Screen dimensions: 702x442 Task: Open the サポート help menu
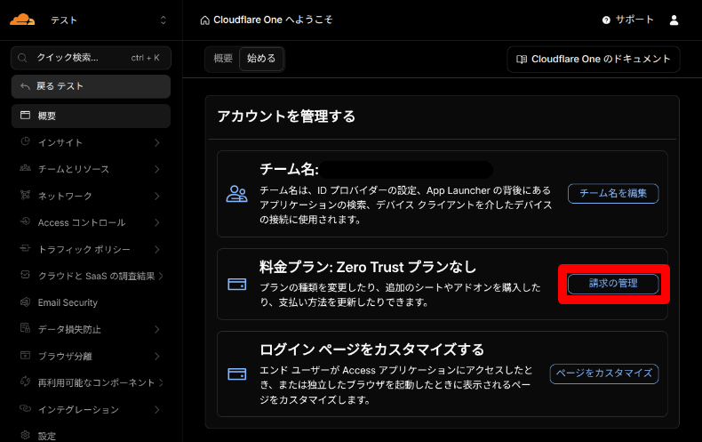[x=628, y=20]
